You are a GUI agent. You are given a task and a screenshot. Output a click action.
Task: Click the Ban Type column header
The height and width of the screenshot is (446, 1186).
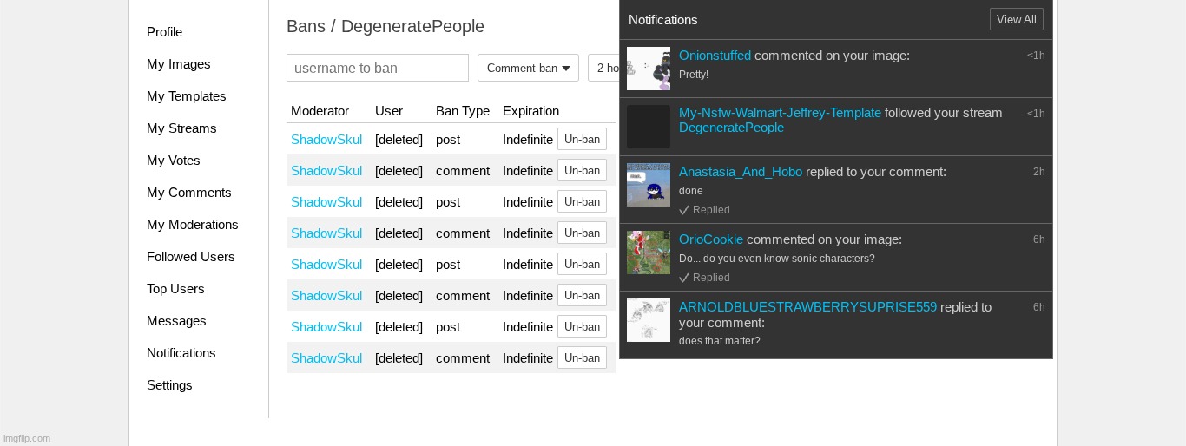point(463,111)
